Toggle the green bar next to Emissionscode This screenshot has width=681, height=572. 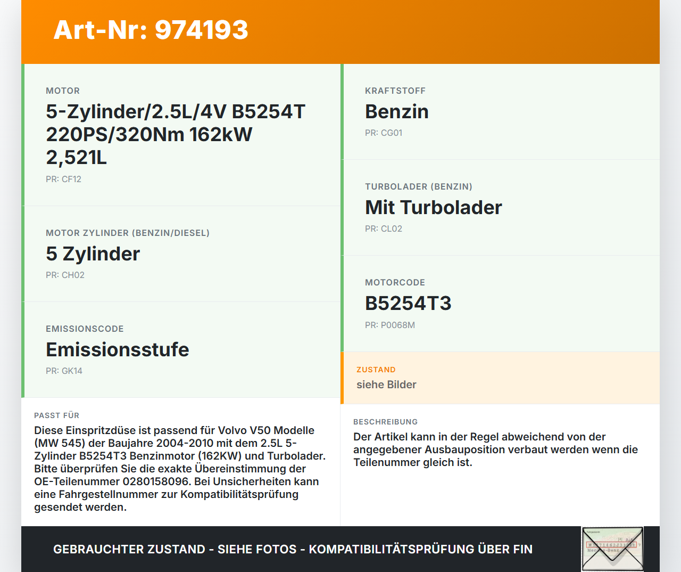tap(22, 349)
